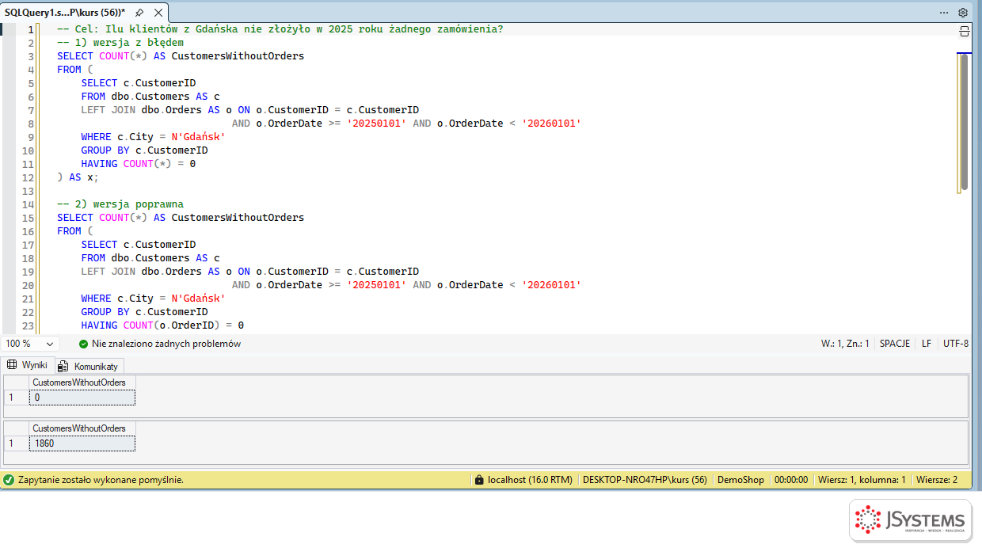Click line number 1 in the gutter
This screenshot has height=548, width=982.
click(31, 29)
